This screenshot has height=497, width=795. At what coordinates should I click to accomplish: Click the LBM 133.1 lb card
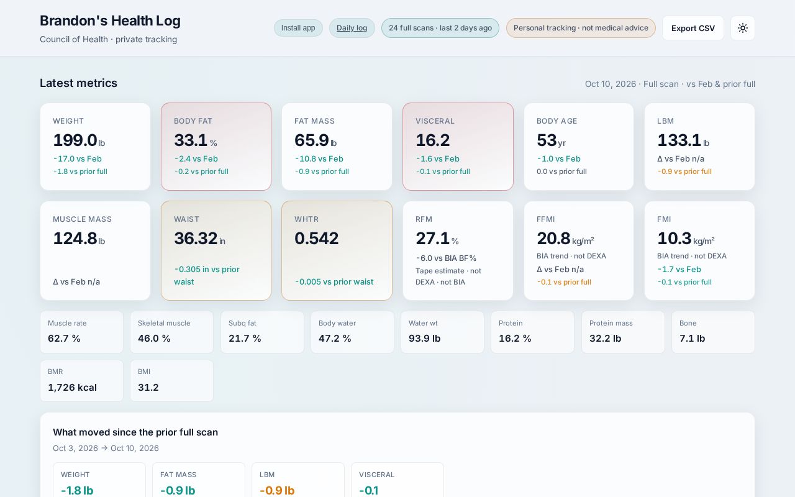[x=699, y=147]
